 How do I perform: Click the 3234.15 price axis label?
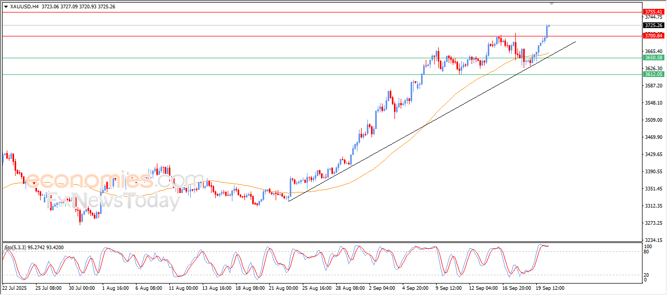653,240
